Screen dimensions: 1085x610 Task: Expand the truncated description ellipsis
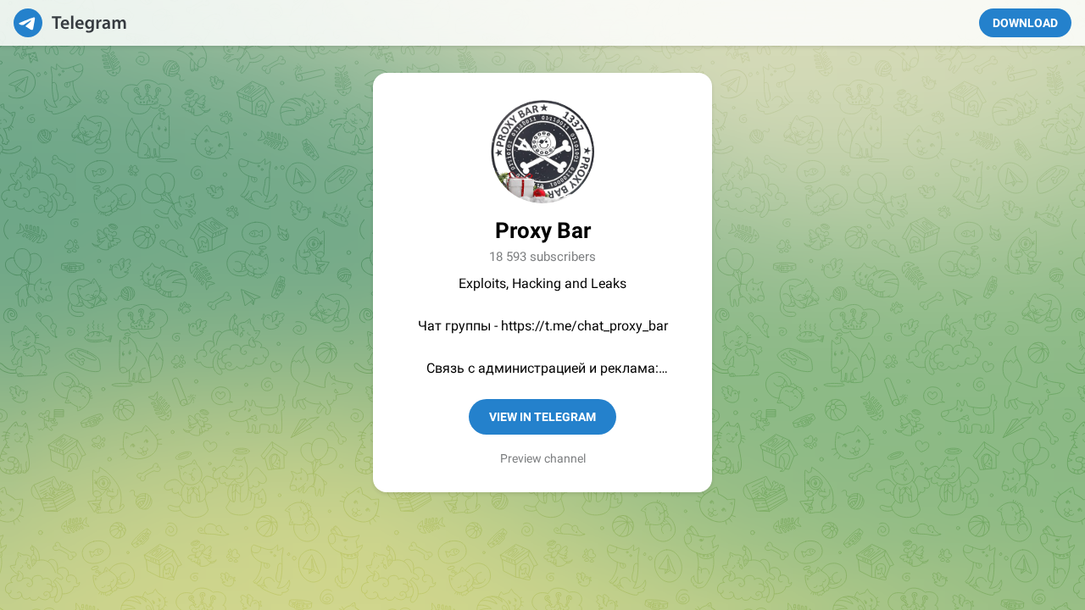pyautogui.click(x=662, y=369)
